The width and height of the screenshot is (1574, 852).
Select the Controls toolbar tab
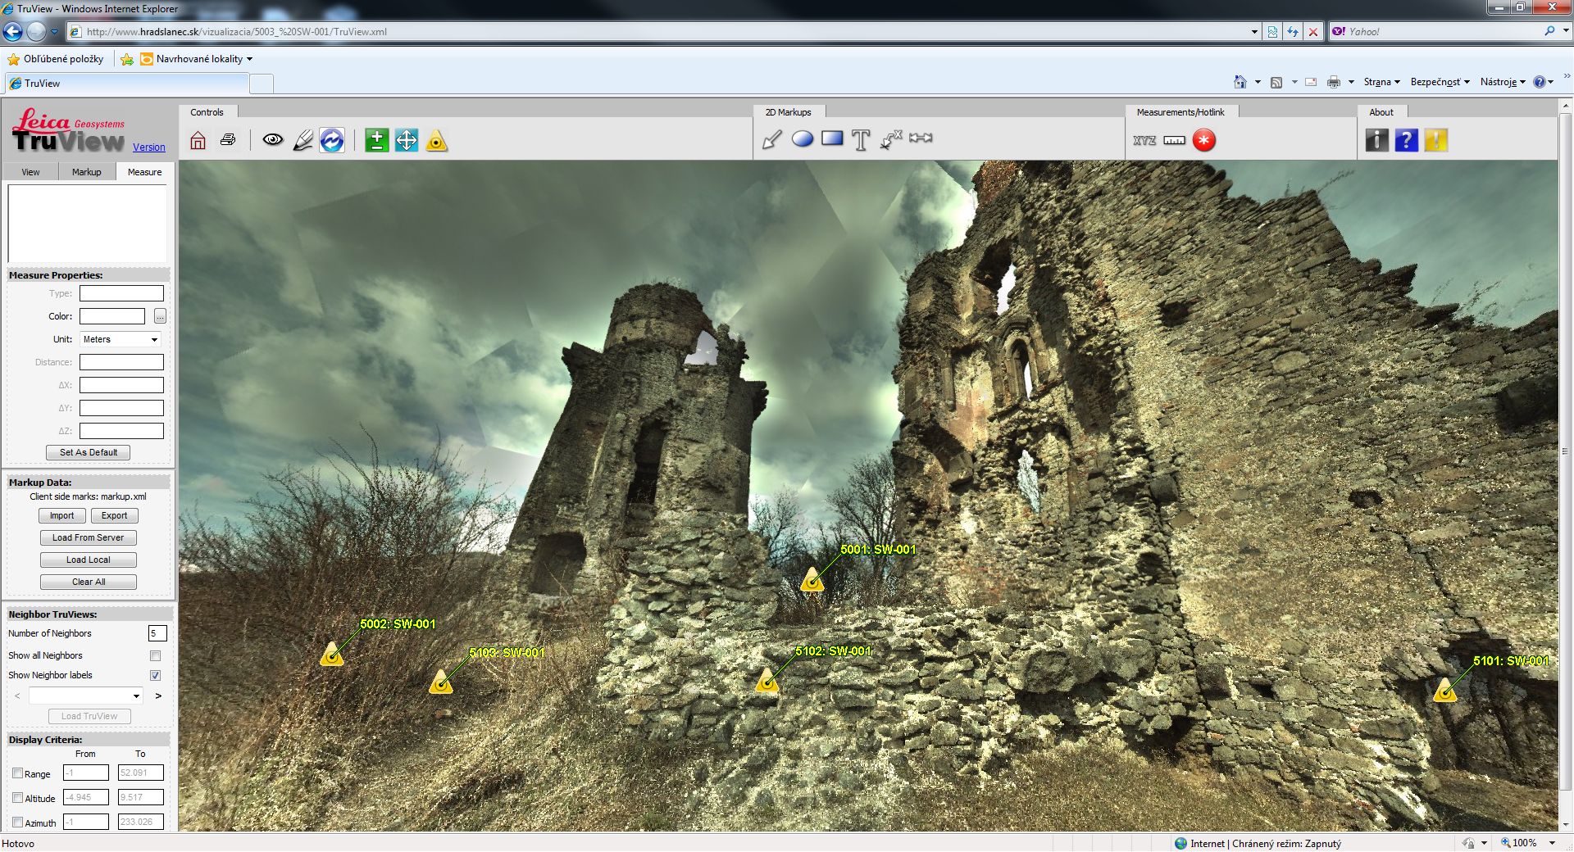[207, 112]
